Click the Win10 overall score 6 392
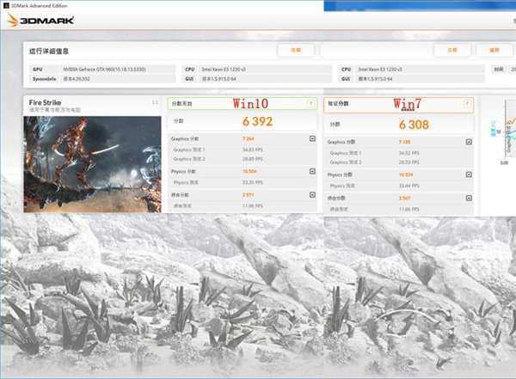This screenshot has height=379, width=516. click(257, 121)
